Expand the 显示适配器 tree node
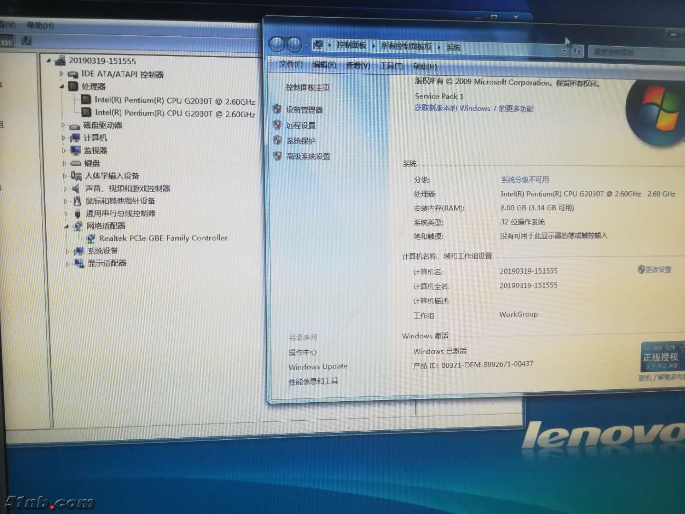685x514 pixels. click(68, 263)
